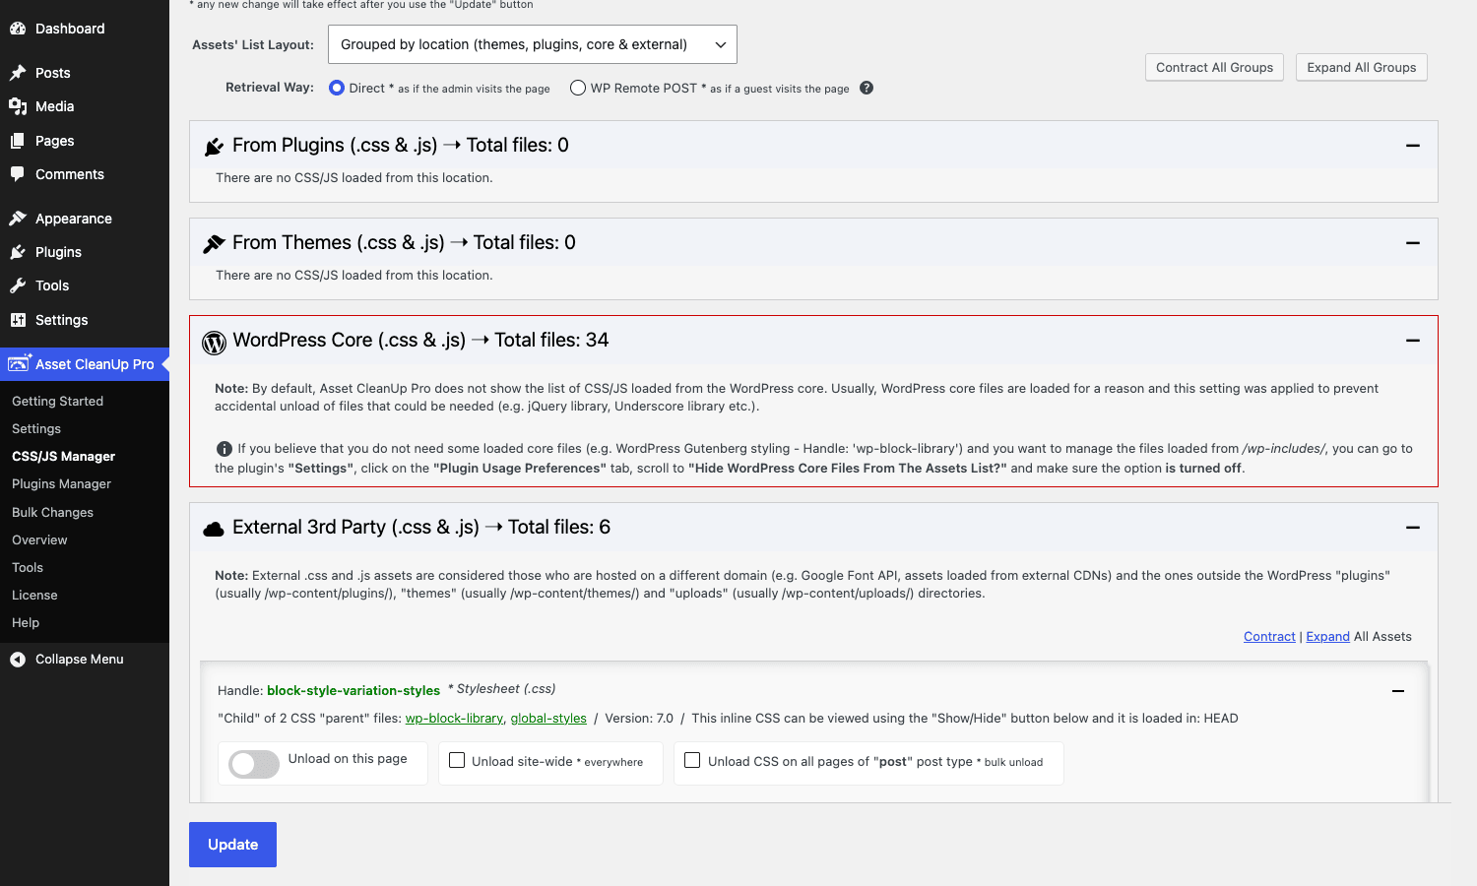Collapse the WordPress Core group
The width and height of the screenshot is (1477, 886).
[1413, 340]
